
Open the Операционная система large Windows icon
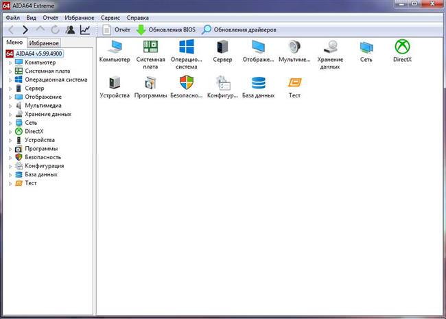187,47
